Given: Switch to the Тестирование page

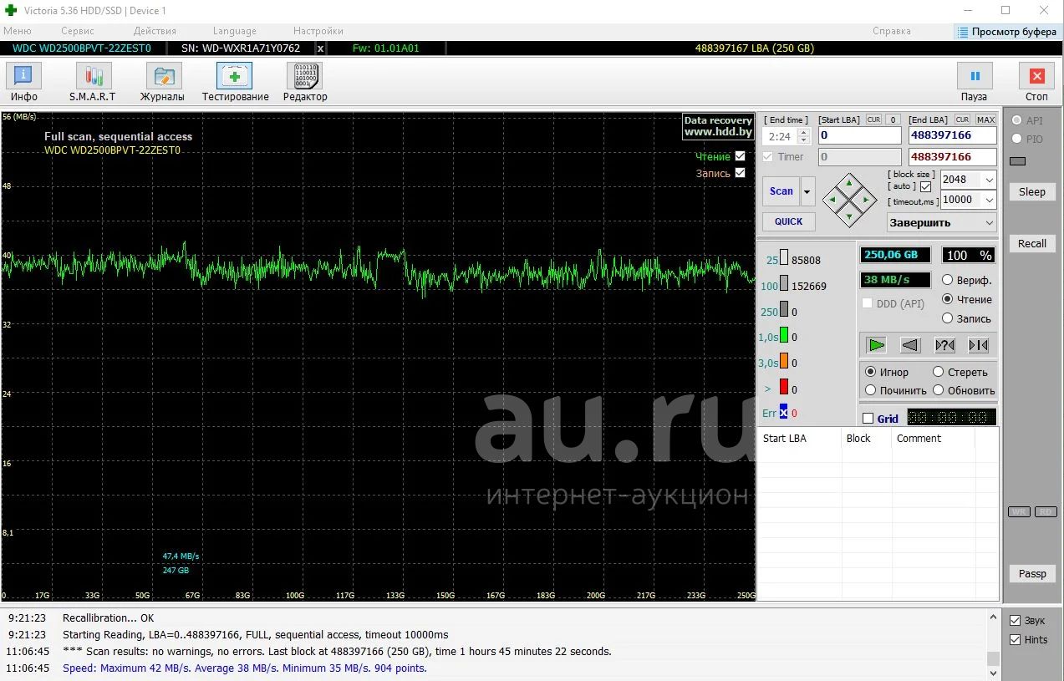Looking at the screenshot, I should [x=235, y=82].
